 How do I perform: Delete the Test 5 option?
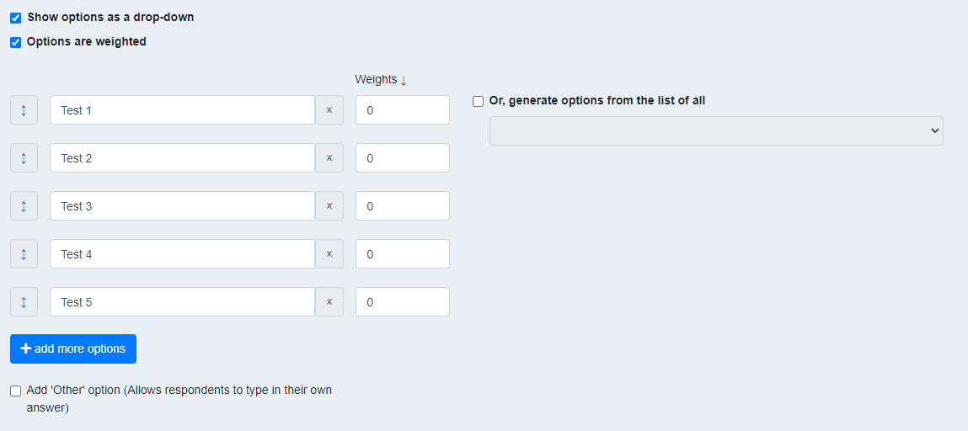329,302
